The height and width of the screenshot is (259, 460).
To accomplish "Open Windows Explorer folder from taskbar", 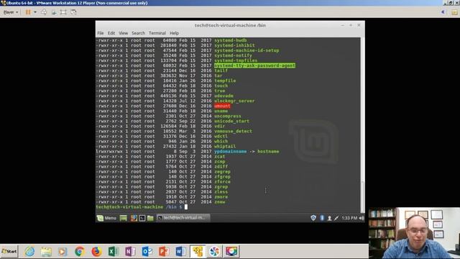I will [46, 251].
